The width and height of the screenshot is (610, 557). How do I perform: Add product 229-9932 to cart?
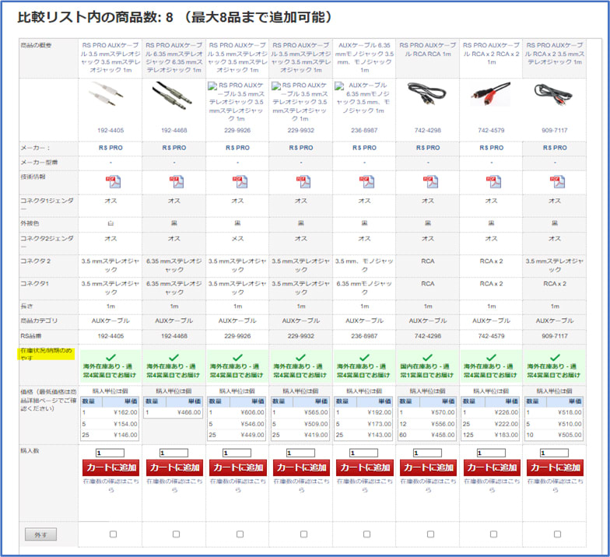click(x=301, y=468)
